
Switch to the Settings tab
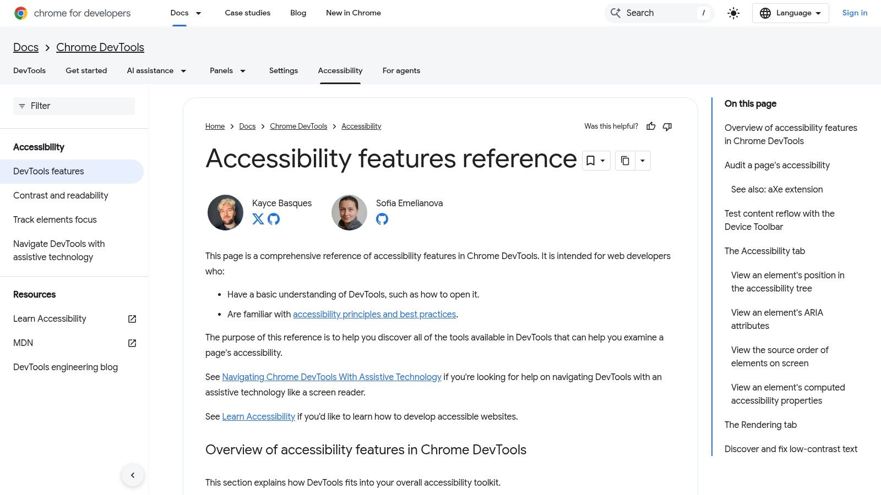(284, 71)
